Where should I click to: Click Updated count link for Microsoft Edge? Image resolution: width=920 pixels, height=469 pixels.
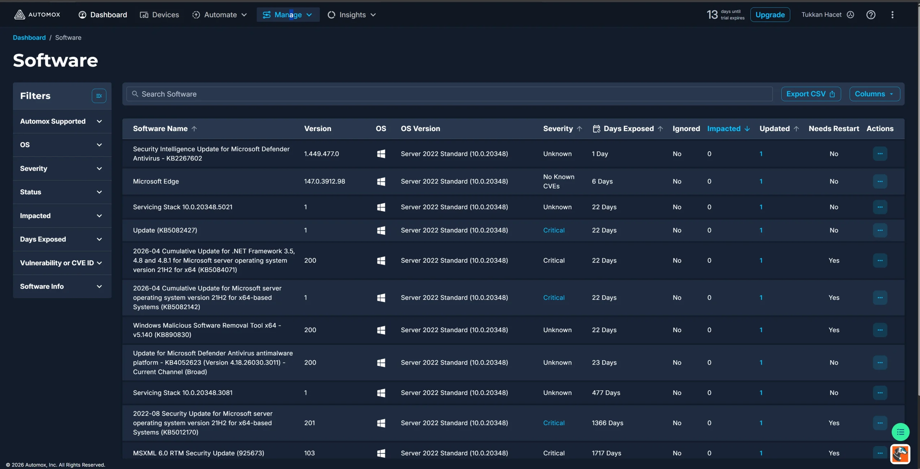point(761,181)
